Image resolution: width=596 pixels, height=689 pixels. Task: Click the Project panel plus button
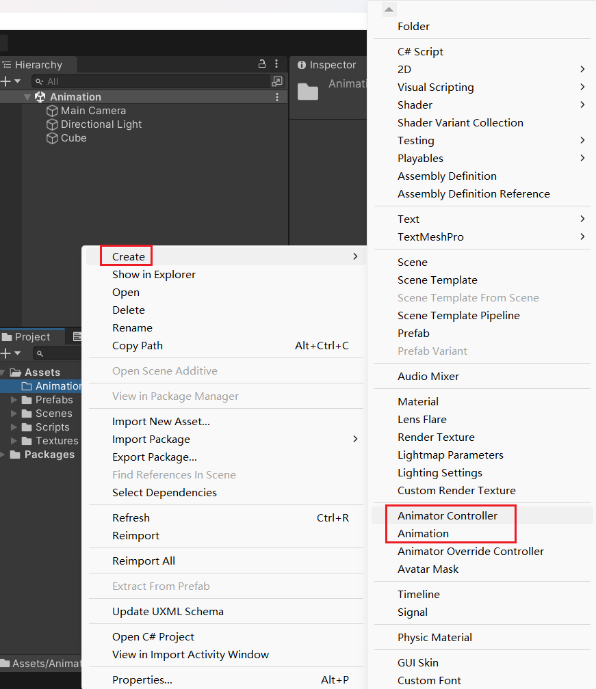5,353
